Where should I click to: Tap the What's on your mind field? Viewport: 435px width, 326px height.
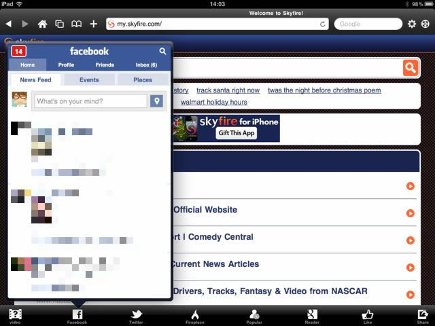[x=90, y=101]
